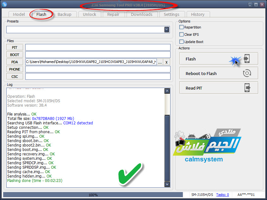Click 'File analysis... OK' log line

point(22,114)
